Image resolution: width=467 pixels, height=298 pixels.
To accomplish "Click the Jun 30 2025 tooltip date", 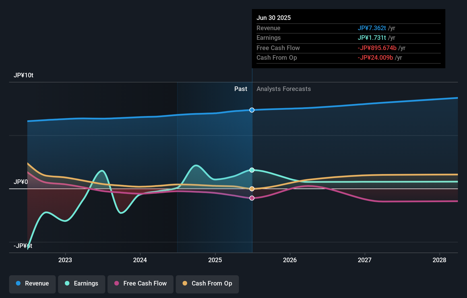I will pos(274,18).
